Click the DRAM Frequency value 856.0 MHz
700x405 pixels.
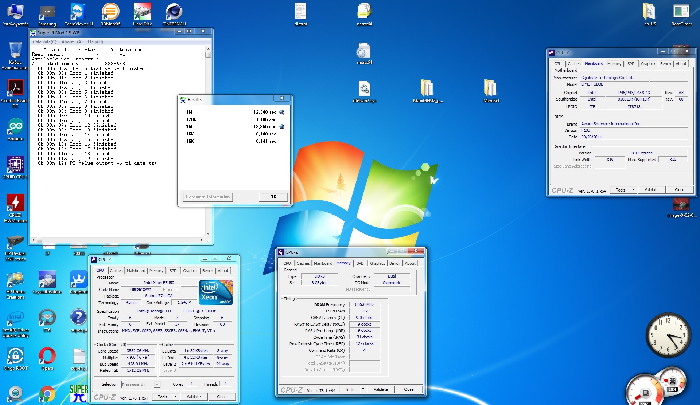click(x=365, y=304)
